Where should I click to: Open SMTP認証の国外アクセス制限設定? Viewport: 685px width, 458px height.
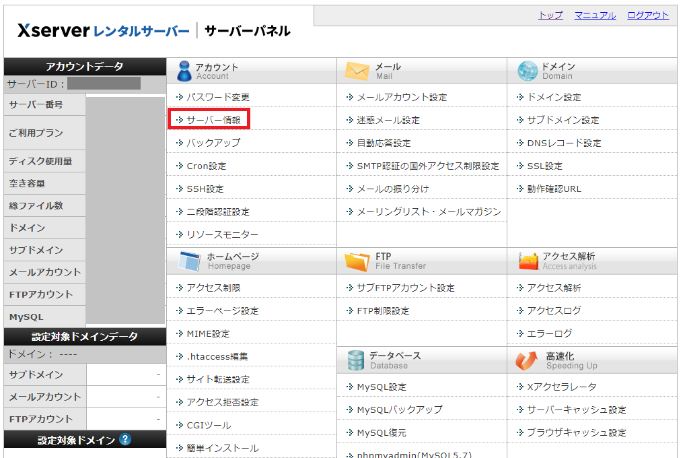[x=428, y=166]
